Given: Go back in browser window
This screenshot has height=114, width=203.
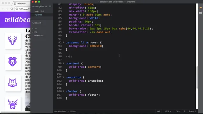Looking at the screenshot, I should point(3,9).
